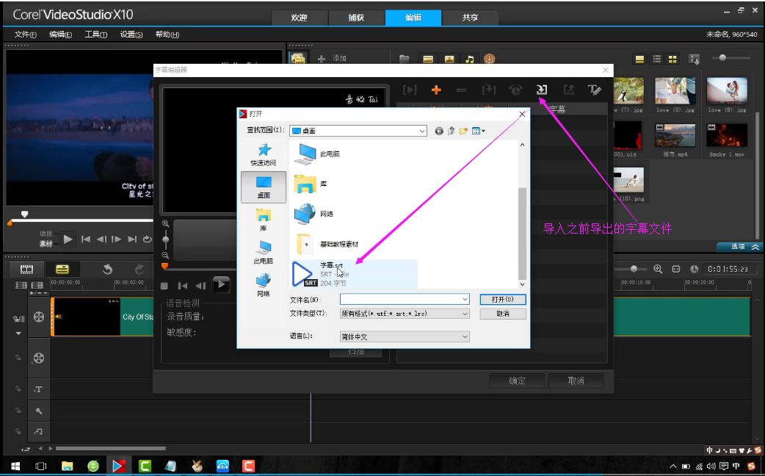Play the preview in main player
765x476 pixels.
pyautogui.click(x=68, y=239)
